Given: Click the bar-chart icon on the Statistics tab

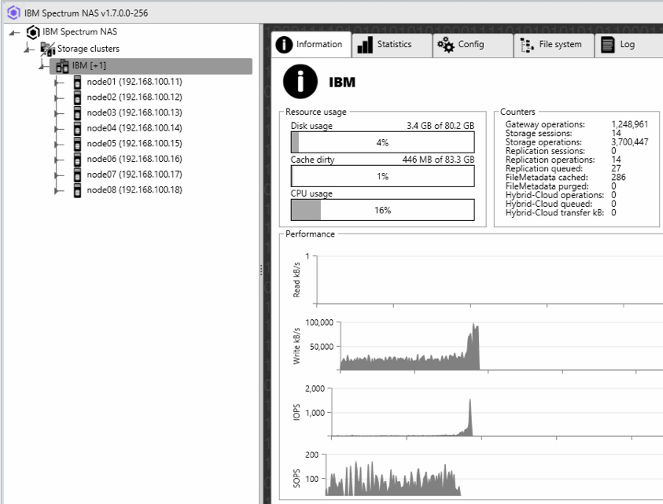Looking at the screenshot, I should point(366,45).
